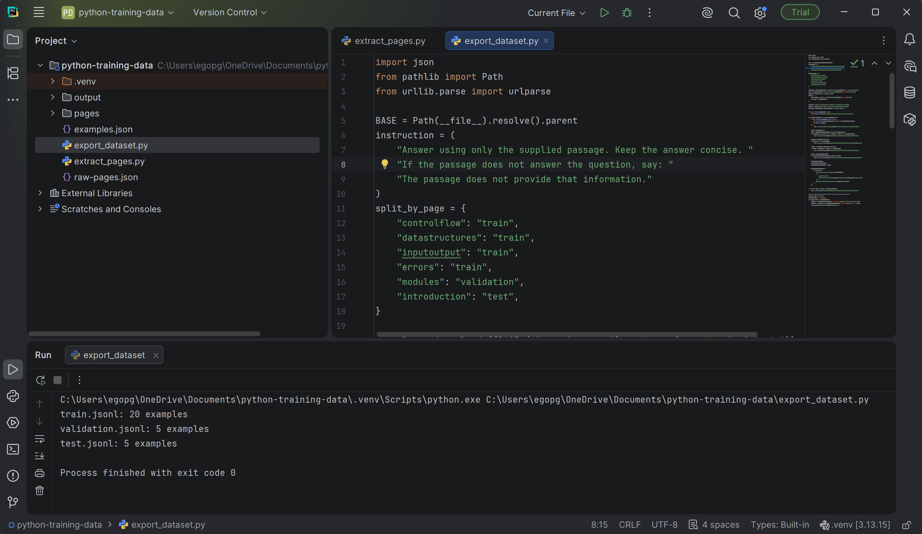Print the Run console output

tap(40, 473)
